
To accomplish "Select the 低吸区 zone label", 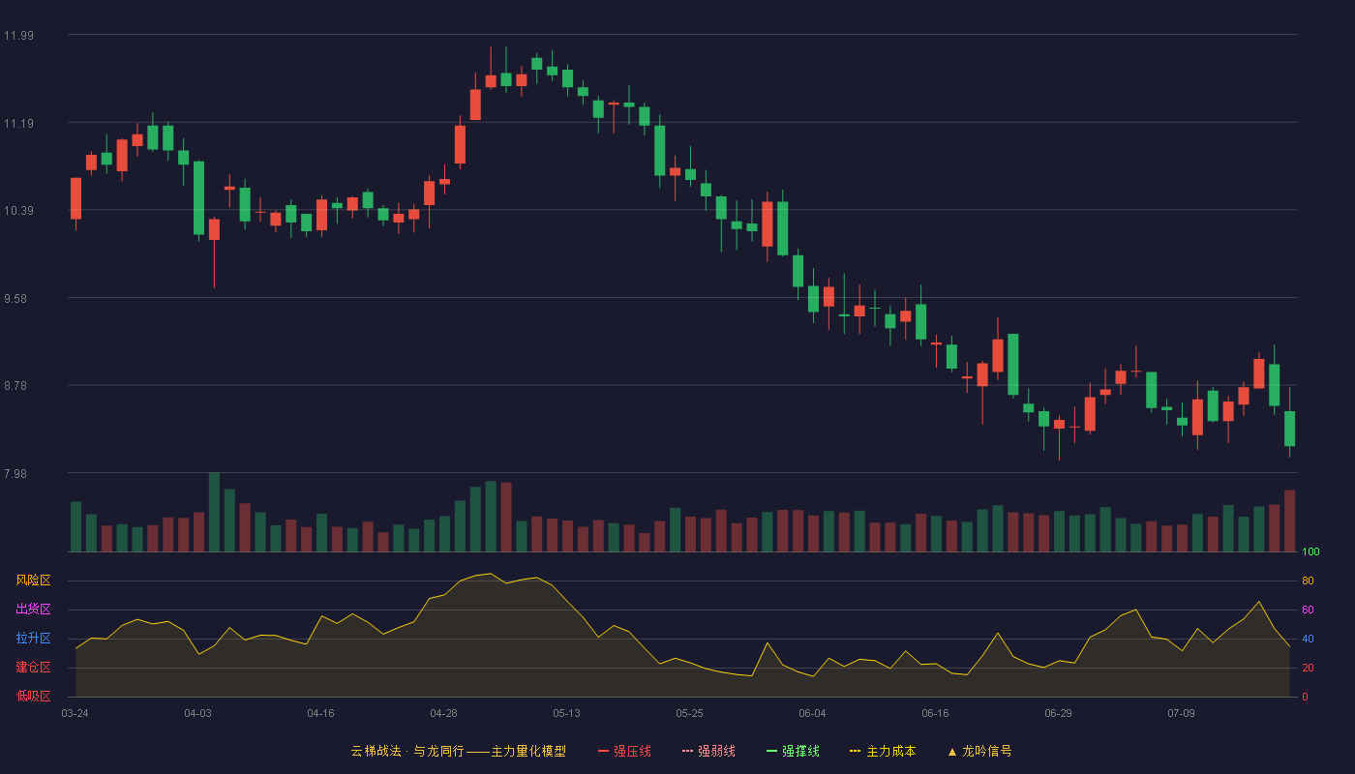I will point(33,696).
